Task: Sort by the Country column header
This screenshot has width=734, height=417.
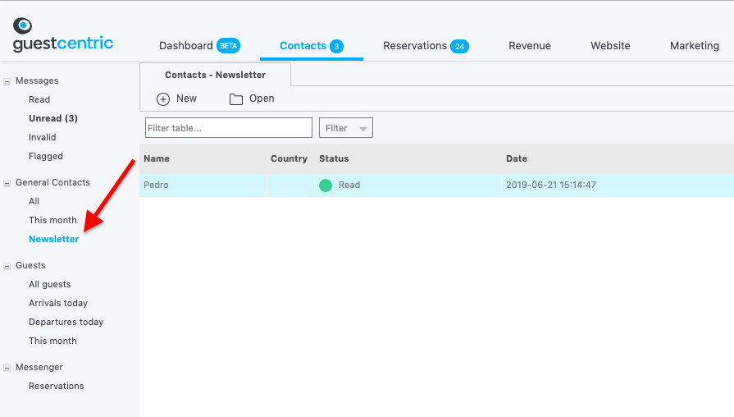Action: tap(289, 158)
